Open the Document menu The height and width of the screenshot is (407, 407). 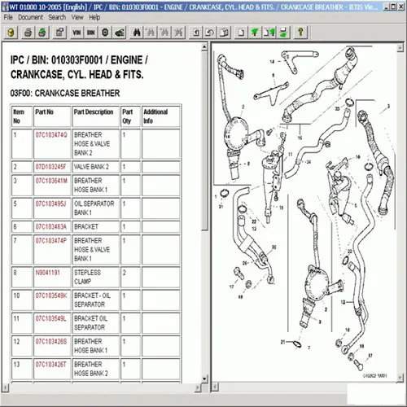30,17
